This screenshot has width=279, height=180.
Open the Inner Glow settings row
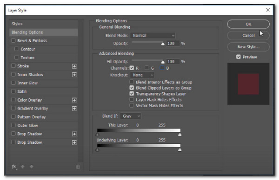point(44,83)
